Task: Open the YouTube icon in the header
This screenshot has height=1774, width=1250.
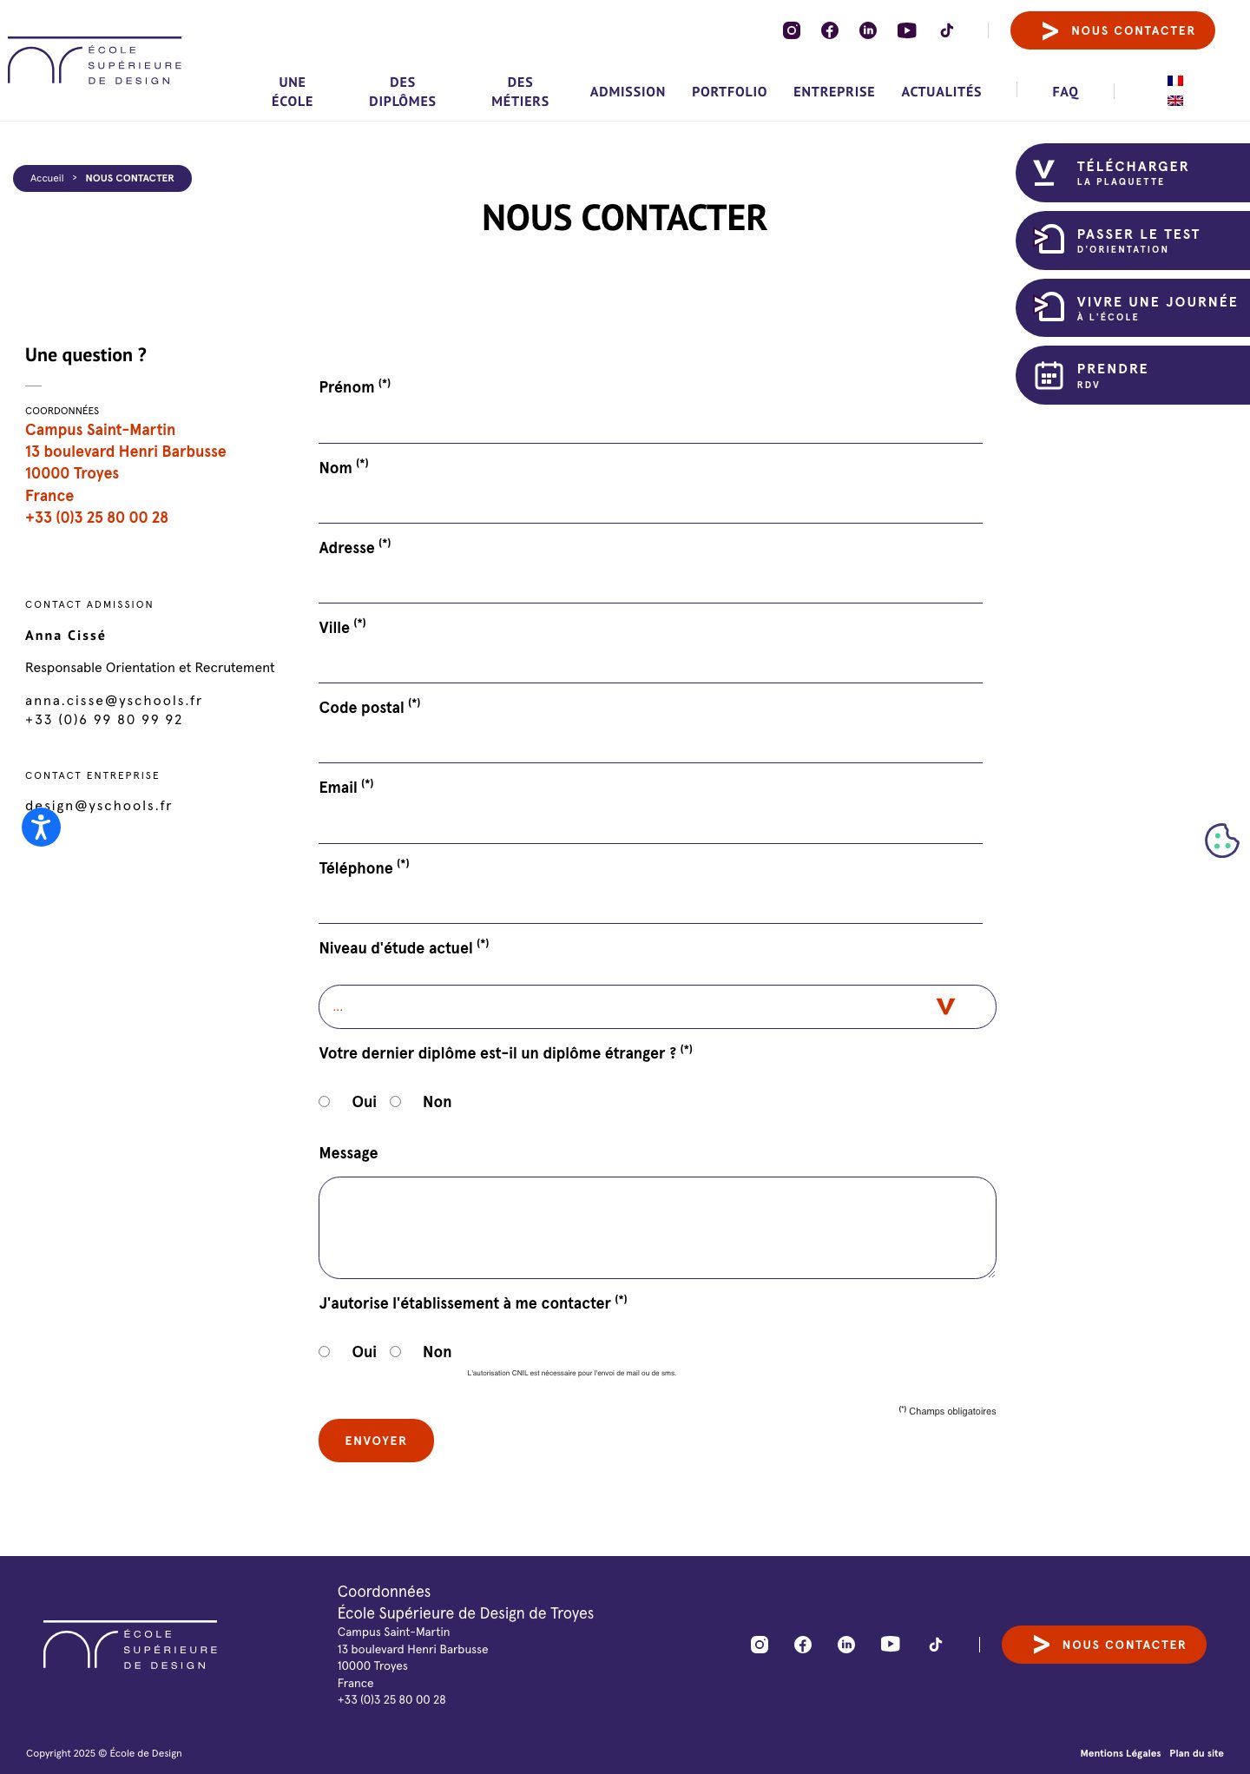Action: coord(907,30)
